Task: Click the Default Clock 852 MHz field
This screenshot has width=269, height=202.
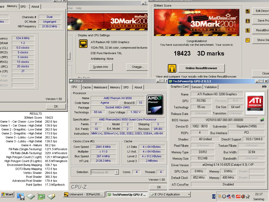Action: (x=199, y=178)
